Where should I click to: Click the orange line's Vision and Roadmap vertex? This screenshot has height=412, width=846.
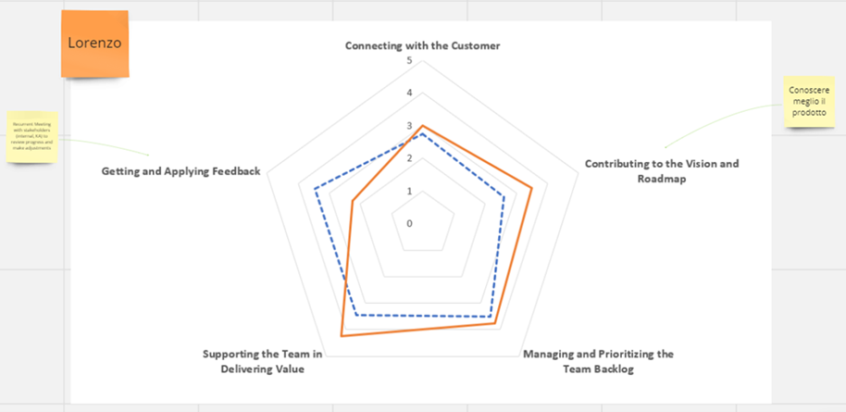(x=532, y=188)
